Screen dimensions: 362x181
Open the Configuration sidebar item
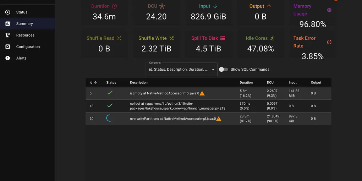coord(27,46)
